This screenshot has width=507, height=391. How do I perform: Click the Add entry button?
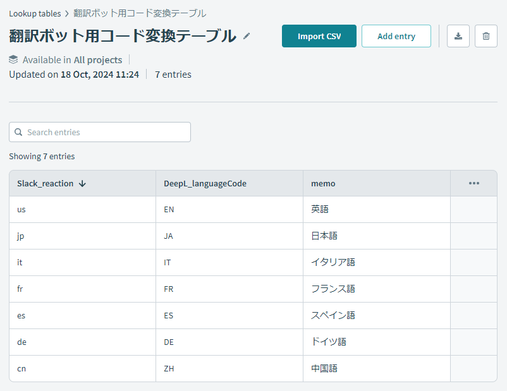396,36
